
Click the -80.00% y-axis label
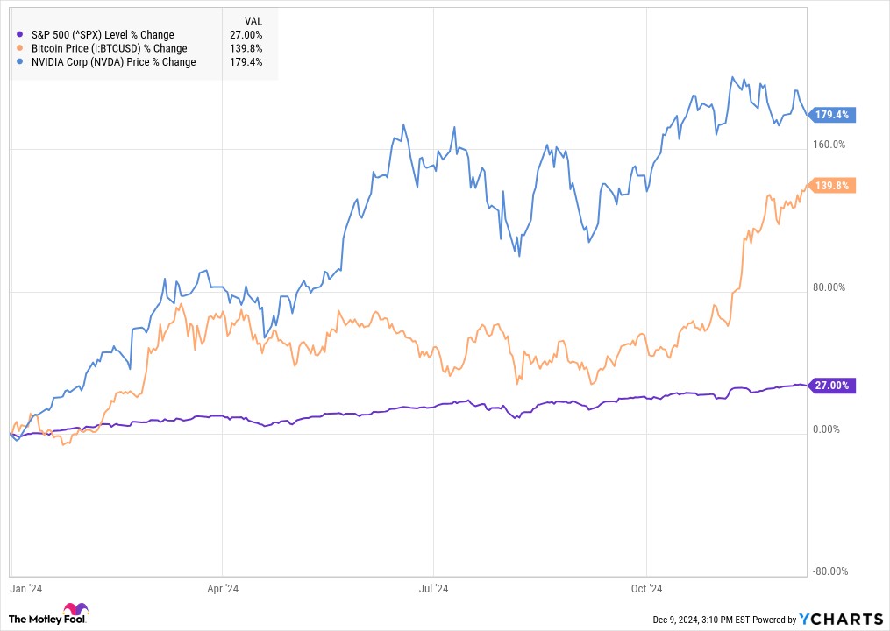point(830,571)
